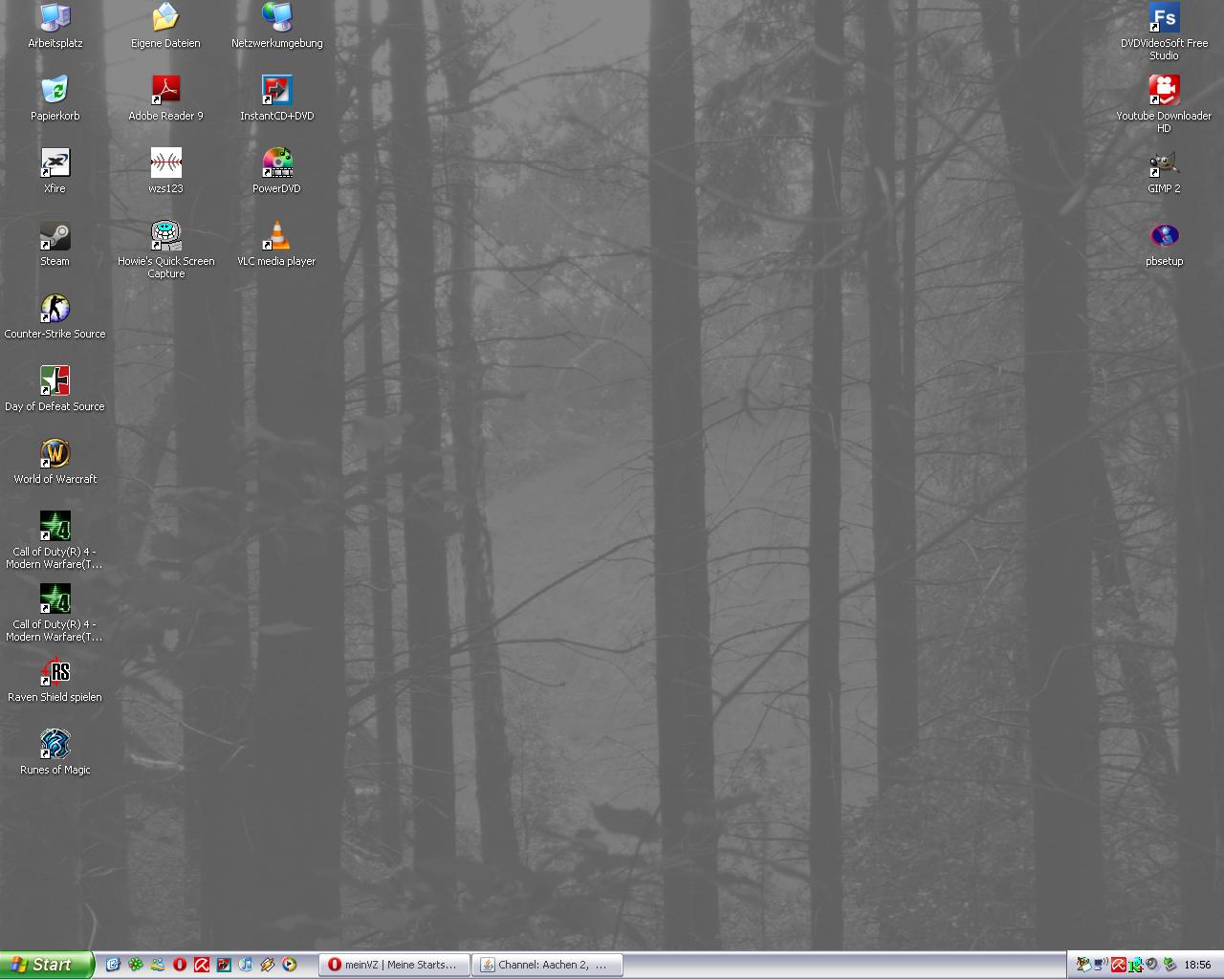This screenshot has width=1224, height=979.
Task: Open the Runes of Magic shortcut
Action: pyautogui.click(x=55, y=752)
